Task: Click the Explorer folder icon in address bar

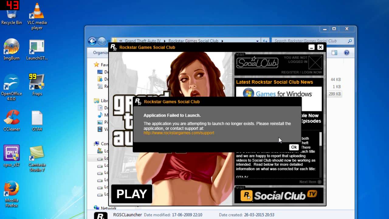Action: (115, 41)
